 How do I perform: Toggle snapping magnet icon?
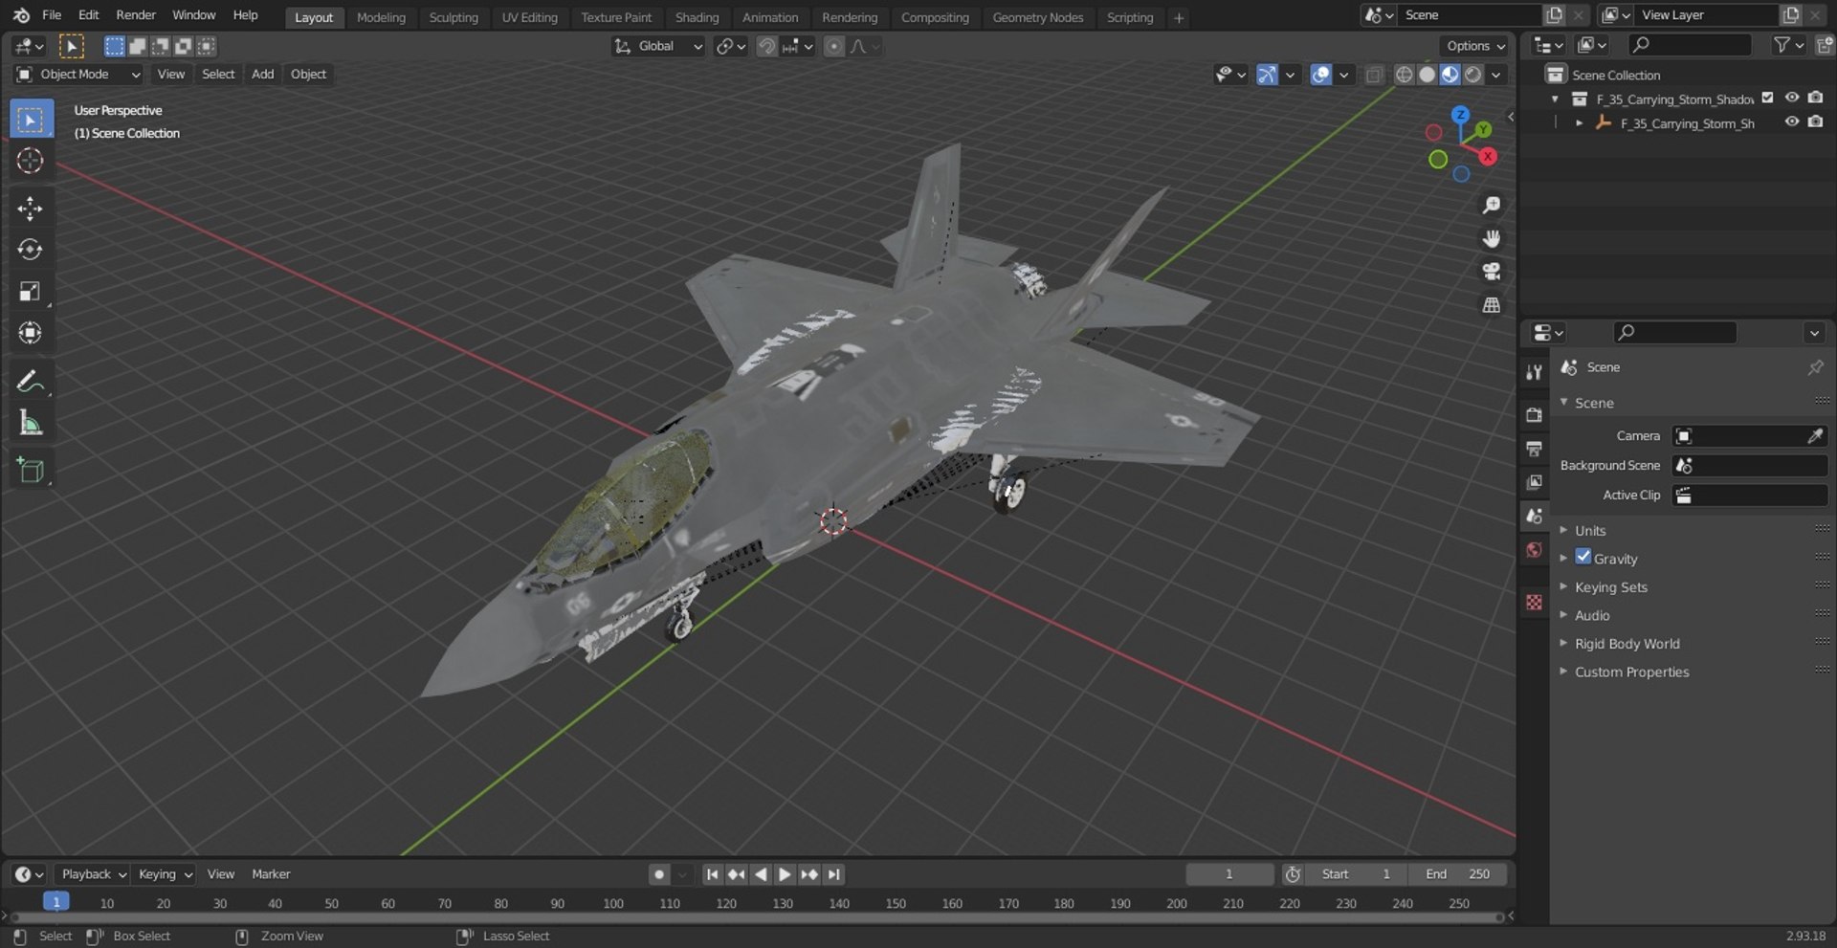(x=766, y=46)
